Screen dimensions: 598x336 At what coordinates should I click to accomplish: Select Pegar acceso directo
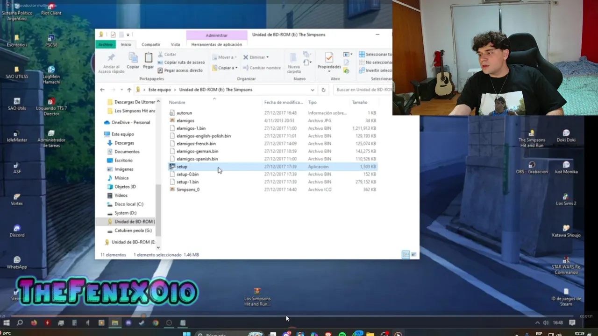pos(180,70)
